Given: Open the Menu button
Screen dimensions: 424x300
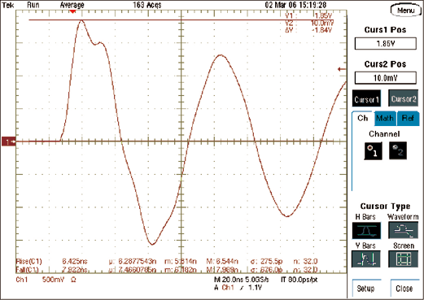Looking at the screenshot, I should 406,11.
